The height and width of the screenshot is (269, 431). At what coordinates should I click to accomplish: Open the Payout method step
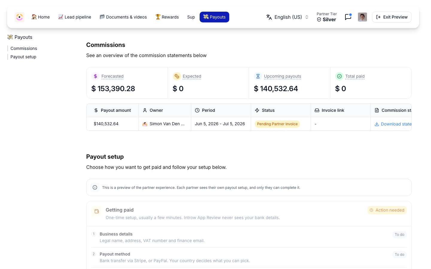click(x=249, y=257)
